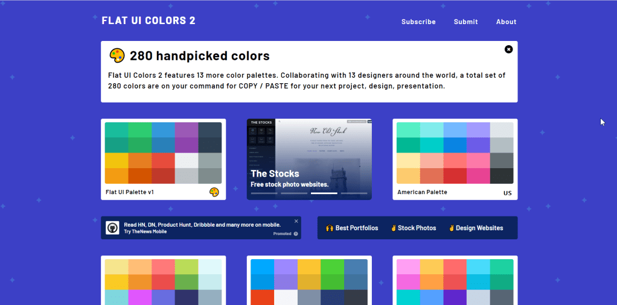This screenshot has height=305, width=617.
Task: Open the Design Websites link
Action: (475, 228)
